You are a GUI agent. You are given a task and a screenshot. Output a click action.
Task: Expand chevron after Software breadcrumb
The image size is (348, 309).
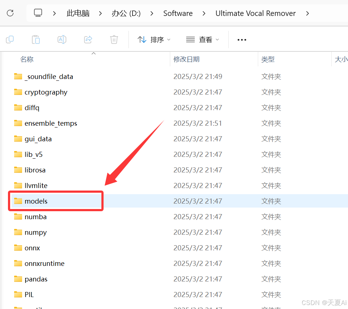[x=204, y=13]
